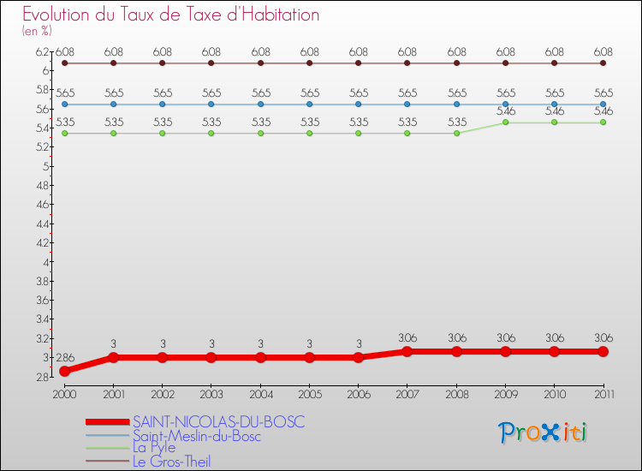The height and width of the screenshot is (471, 642).
Task: Select the red 2011 data point valued 3.06
Action: coord(603,351)
